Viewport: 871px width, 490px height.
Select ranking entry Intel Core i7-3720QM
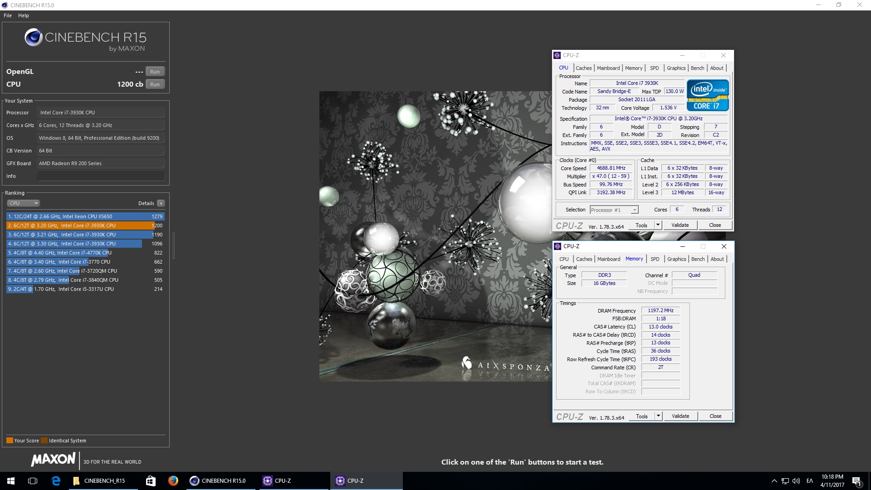pyautogui.click(x=85, y=271)
